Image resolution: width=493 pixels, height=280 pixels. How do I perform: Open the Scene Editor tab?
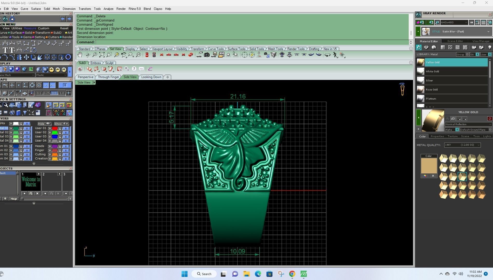point(455,41)
